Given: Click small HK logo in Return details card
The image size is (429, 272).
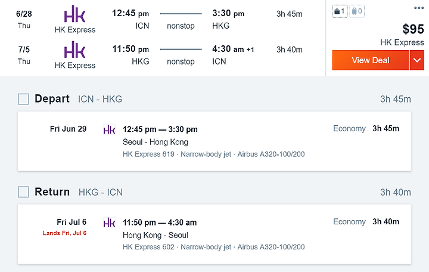Looking at the screenshot, I should (x=109, y=222).
